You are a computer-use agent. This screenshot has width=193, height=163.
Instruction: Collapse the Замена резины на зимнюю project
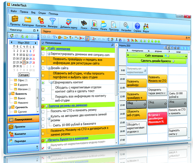(47, 106)
